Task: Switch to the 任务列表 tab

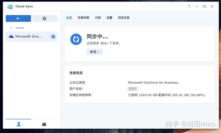Action: click(83, 18)
